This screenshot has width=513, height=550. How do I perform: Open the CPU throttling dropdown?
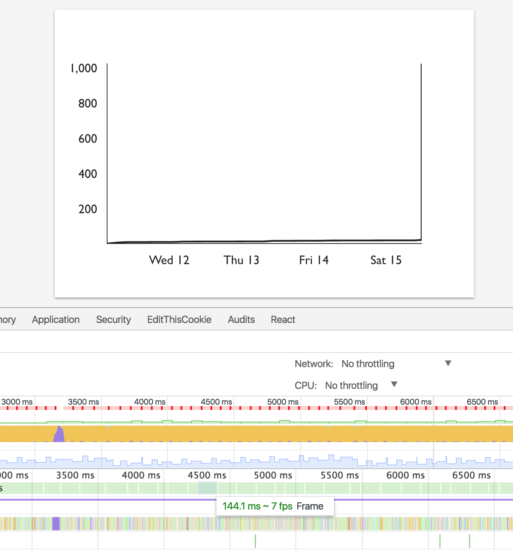click(x=361, y=386)
